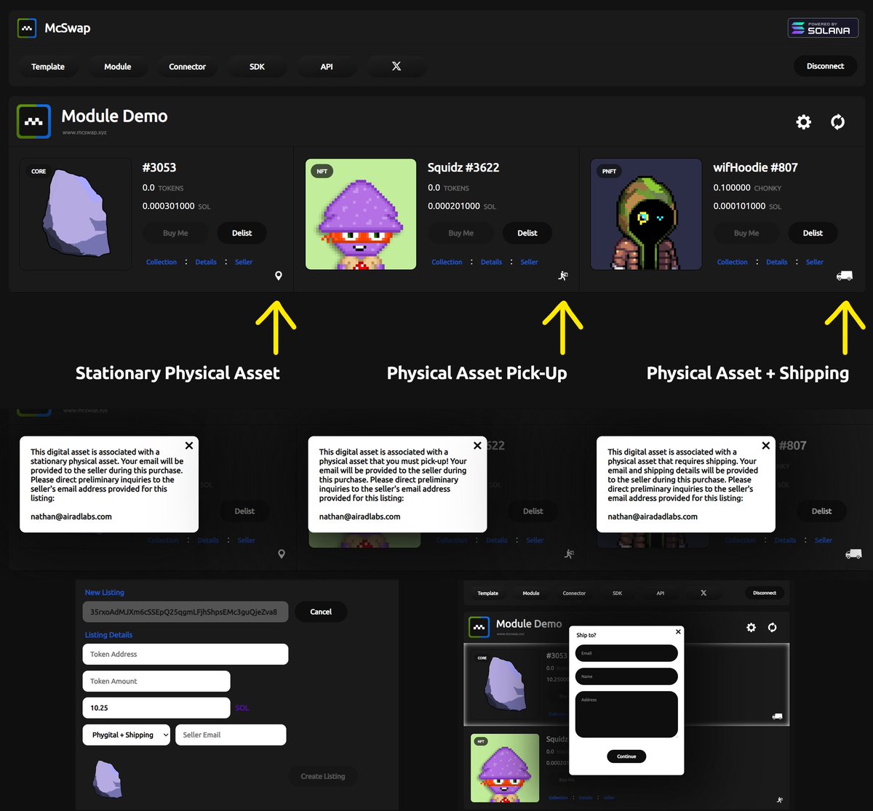The image size is (873, 811).
Task: Open Connector in the main navigation bar
Action: [x=188, y=66]
